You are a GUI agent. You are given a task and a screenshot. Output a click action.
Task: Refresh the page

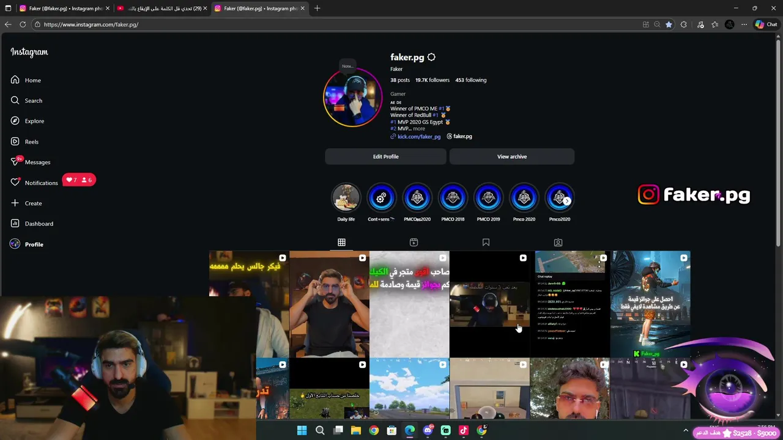point(23,24)
